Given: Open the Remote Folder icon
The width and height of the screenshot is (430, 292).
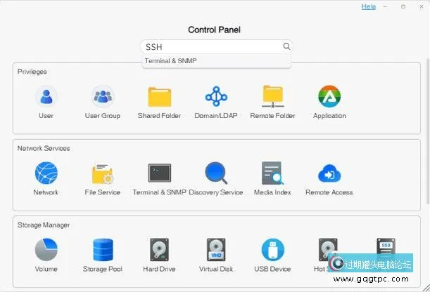Looking at the screenshot, I should tap(272, 97).
